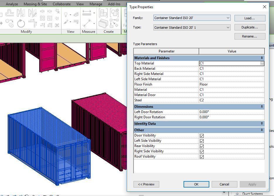The width and height of the screenshot is (274, 196).
Task: Click the Mirror - Draw Axis tool
Action: (32, 13)
